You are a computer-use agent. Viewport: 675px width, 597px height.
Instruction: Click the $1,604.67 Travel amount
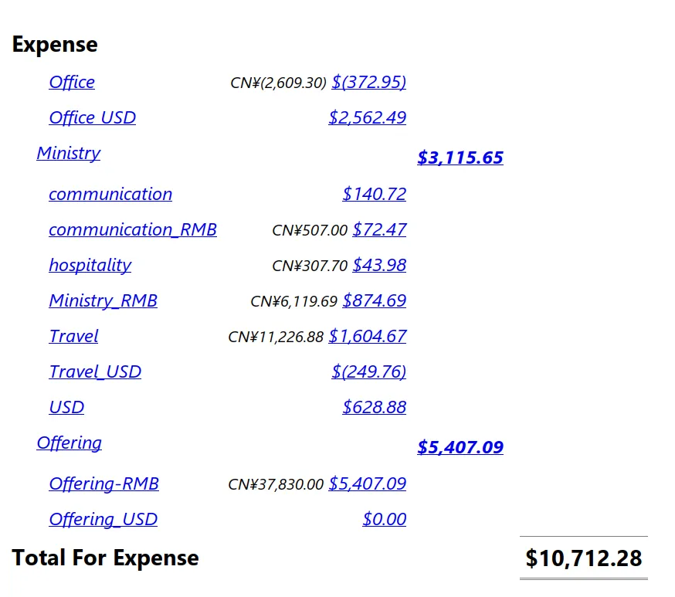367,336
